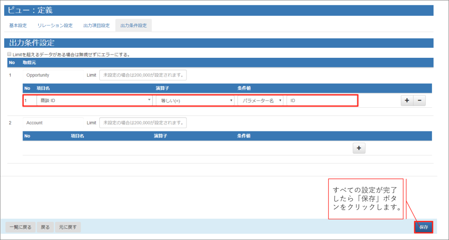Open the パラメーター名 condition type dropdown
Image resolution: width=449 pixels, height=240 pixels.
pos(260,101)
